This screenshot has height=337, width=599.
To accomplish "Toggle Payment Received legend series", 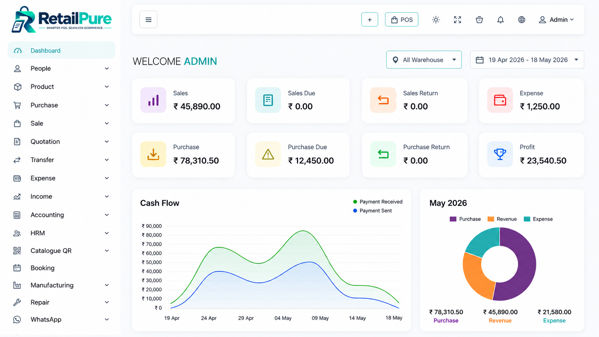I will [x=378, y=202].
